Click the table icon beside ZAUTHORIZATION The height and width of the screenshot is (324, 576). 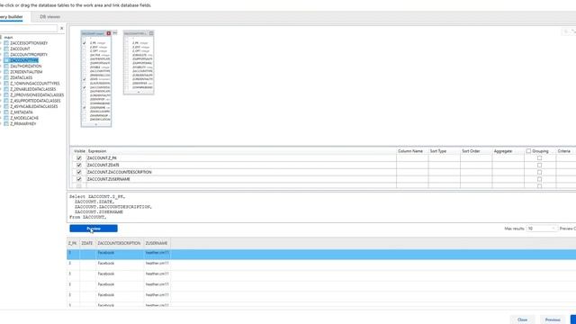pyautogui.click(x=6, y=66)
